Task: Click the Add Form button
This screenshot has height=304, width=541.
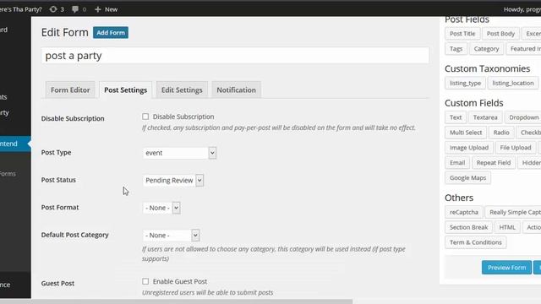Action: pyautogui.click(x=111, y=33)
